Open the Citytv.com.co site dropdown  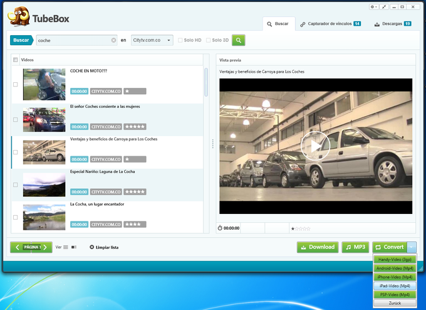152,40
